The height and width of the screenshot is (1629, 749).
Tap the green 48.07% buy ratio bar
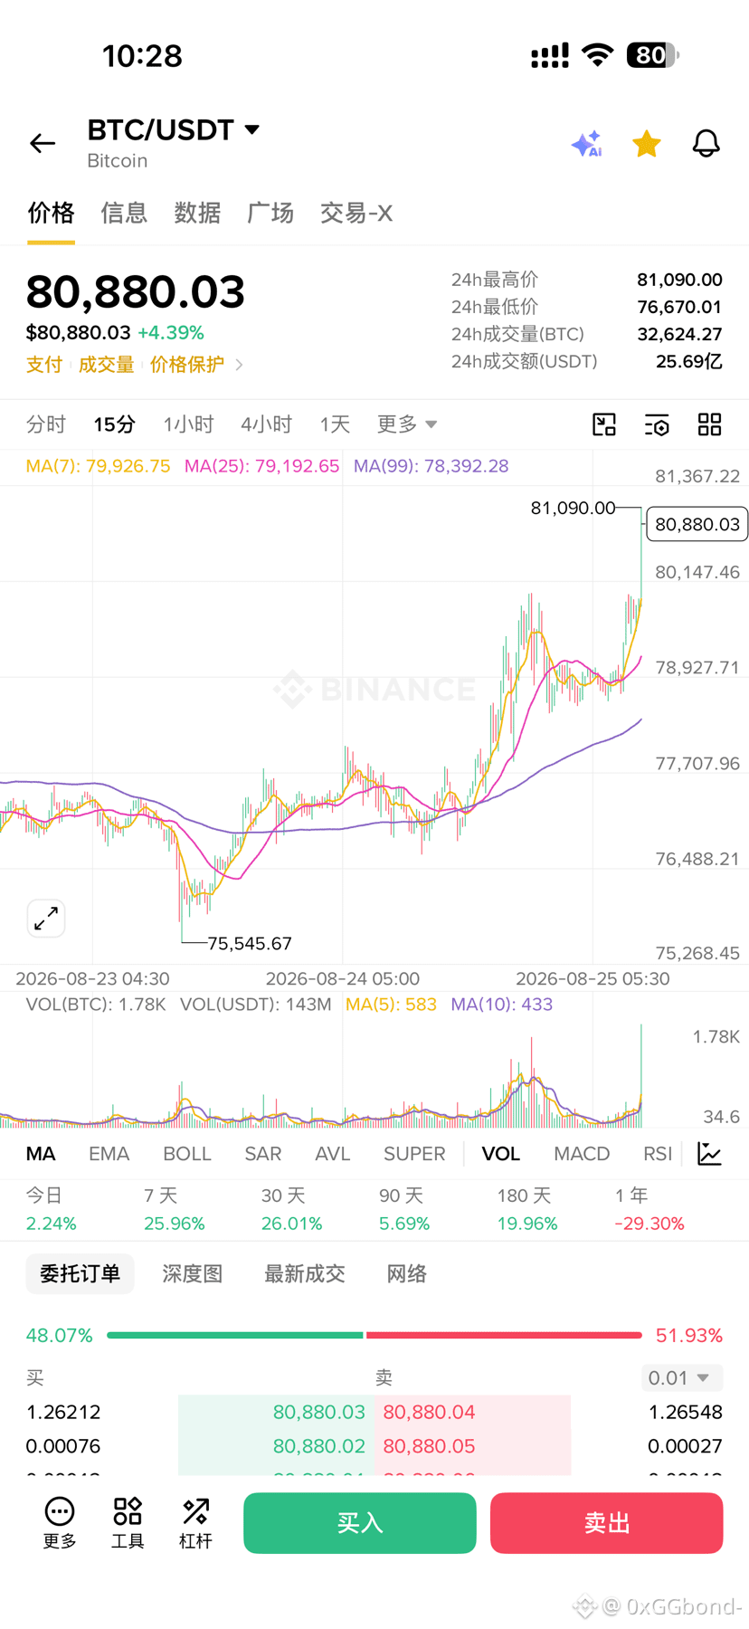click(x=235, y=1335)
